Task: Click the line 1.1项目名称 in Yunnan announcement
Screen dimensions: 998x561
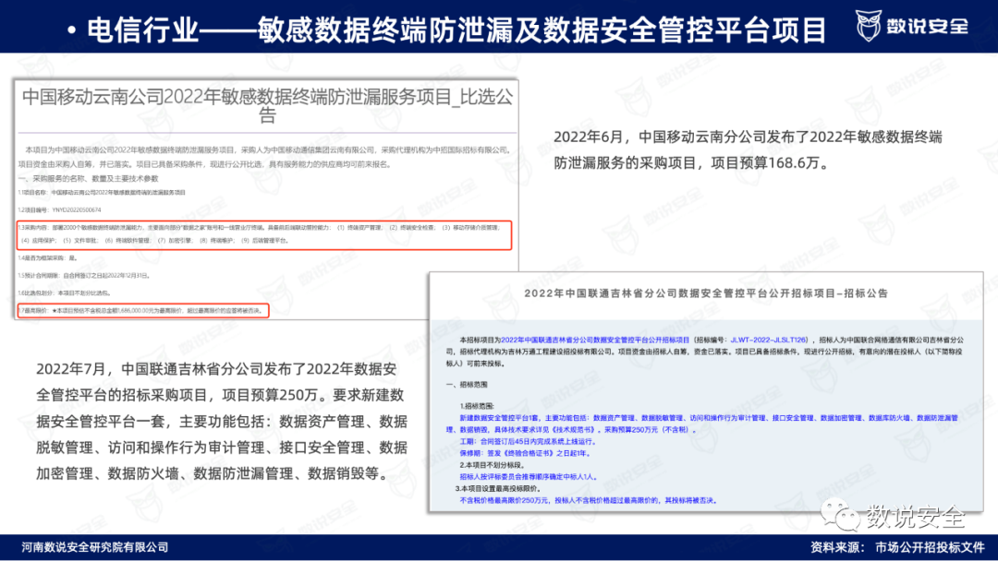Action: [x=102, y=193]
